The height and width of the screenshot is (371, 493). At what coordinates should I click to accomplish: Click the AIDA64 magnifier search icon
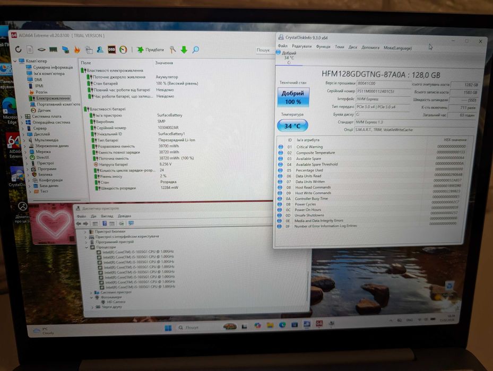coord(196,50)
